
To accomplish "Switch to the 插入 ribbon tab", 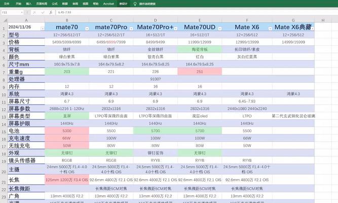I will pyautogui.click(x=28, y=4).
